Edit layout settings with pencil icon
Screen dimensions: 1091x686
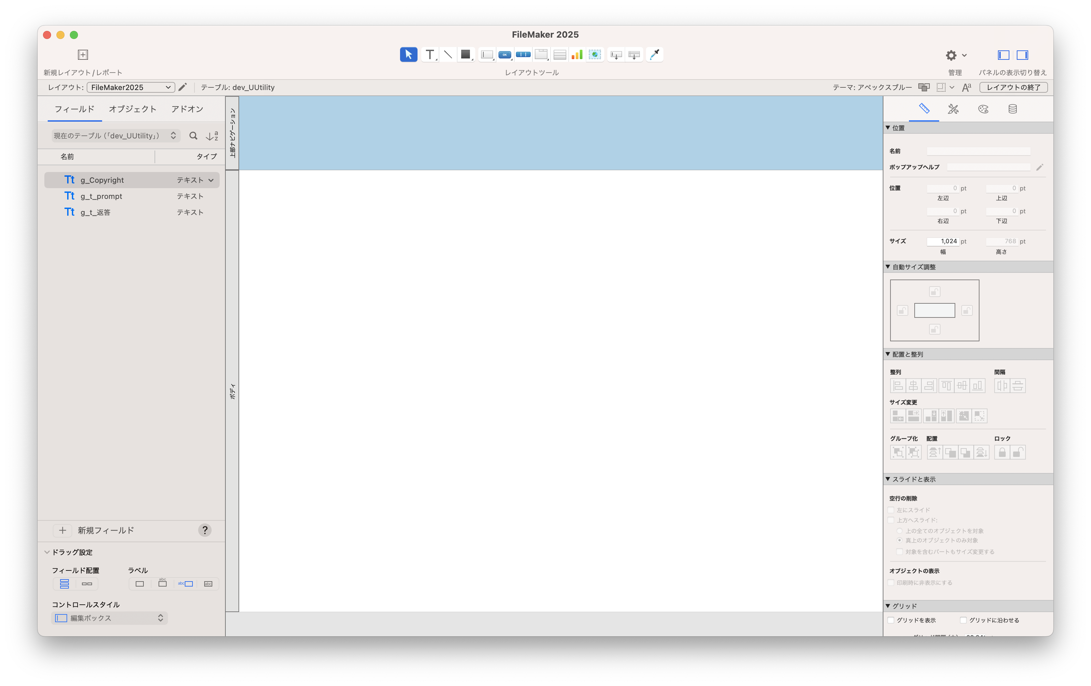[x=183, y=87]
